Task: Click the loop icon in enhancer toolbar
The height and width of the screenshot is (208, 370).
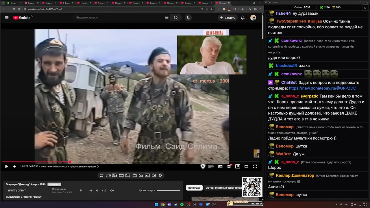Action: click(102, 175)
